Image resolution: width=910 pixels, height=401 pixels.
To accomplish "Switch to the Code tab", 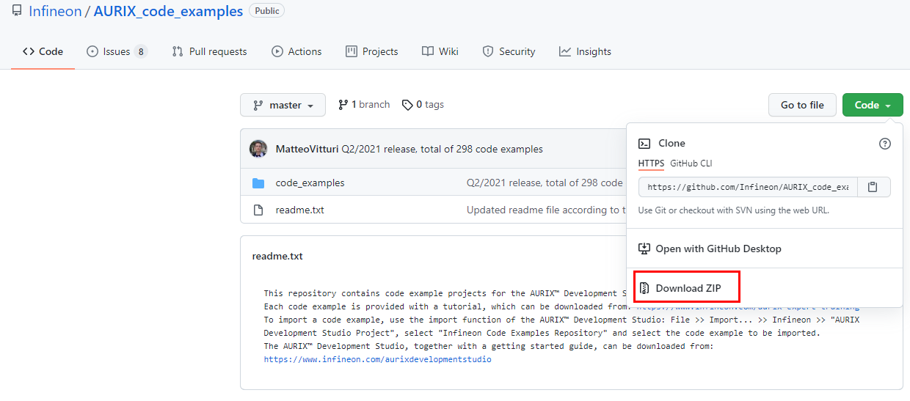I will (x=43, y=51).
